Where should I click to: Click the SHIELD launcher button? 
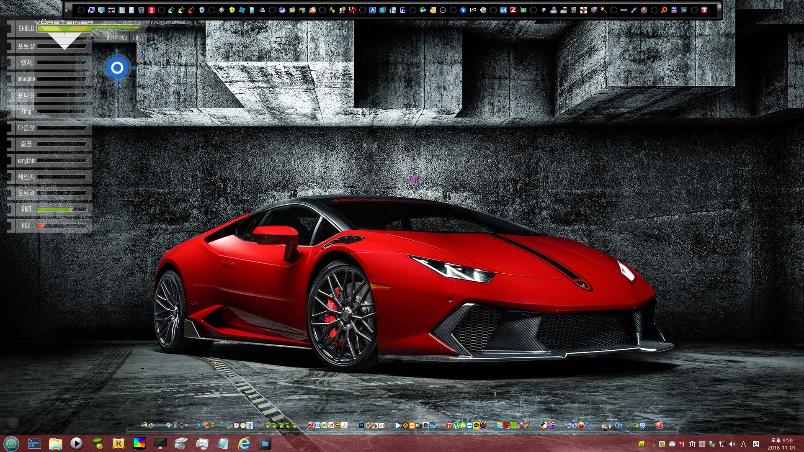tap(26, 28)
